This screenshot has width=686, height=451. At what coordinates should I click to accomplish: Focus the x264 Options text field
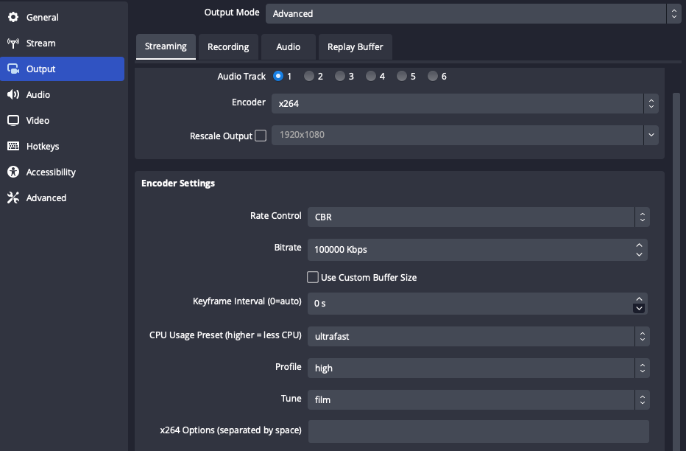(478, 431)
